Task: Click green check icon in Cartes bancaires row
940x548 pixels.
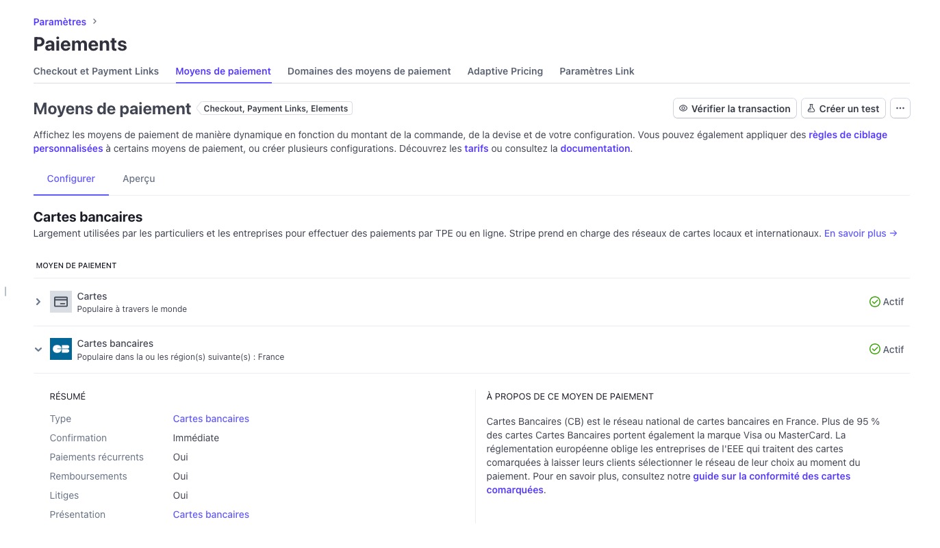Action: click(x=874, y=350)
